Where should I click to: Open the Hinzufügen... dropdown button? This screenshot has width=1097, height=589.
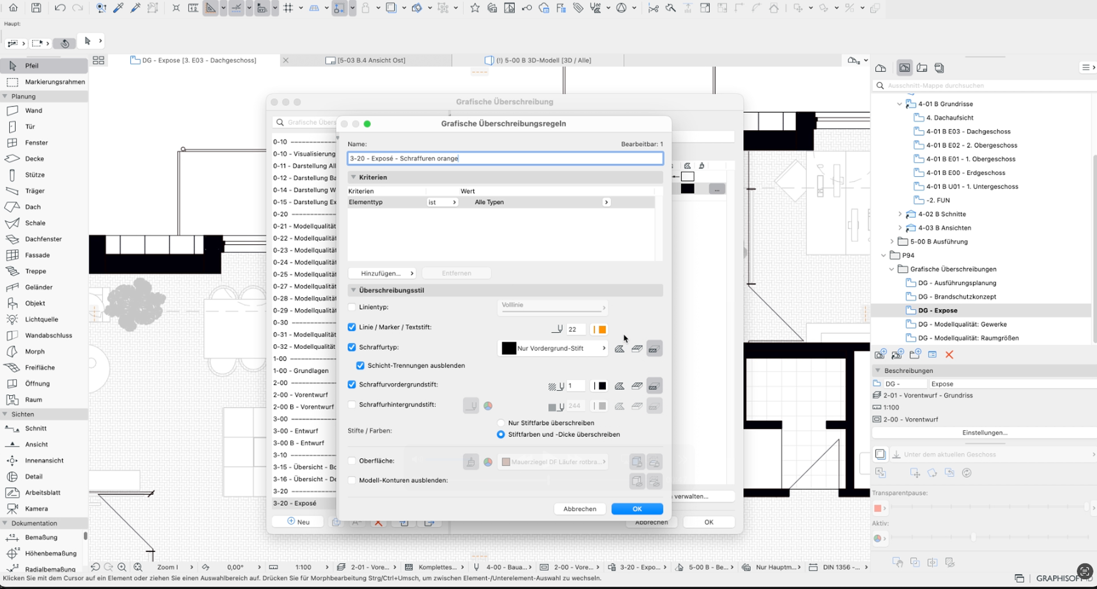[x=383, y=273]
